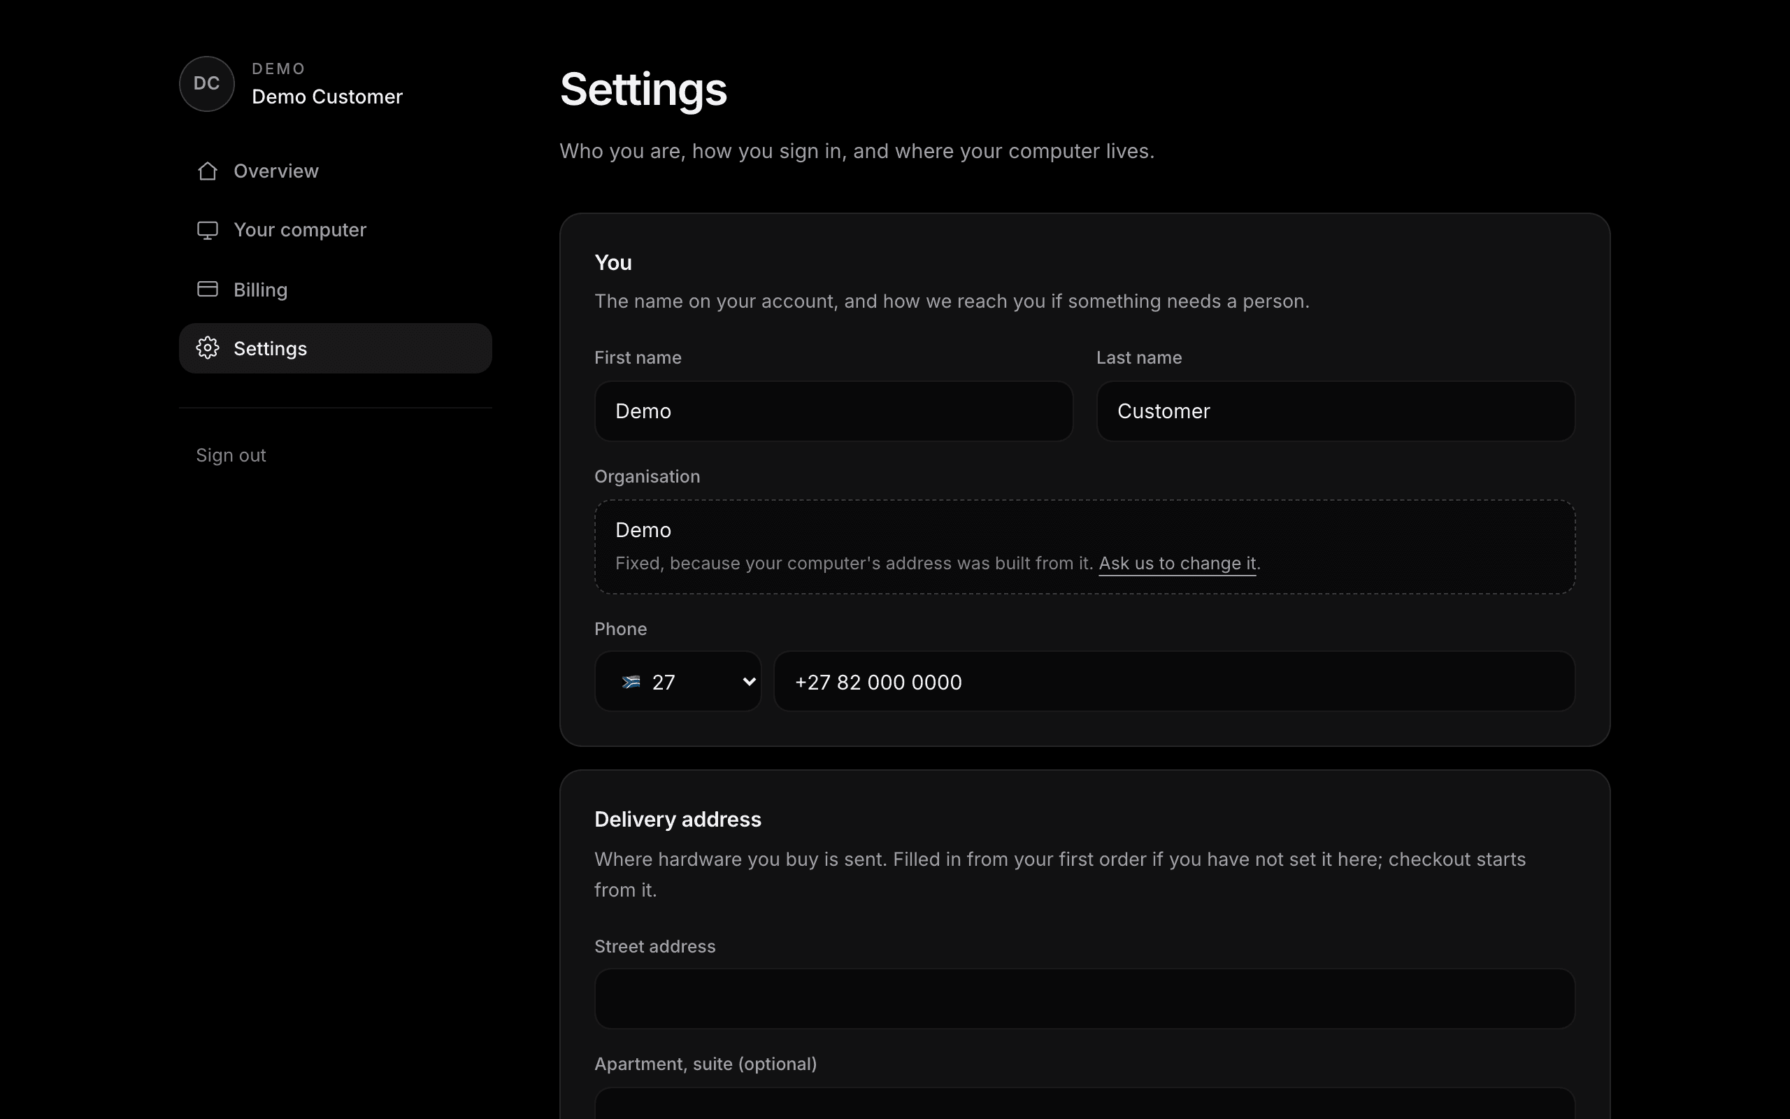Viewport: 1790px width, 1119px height.
Task: Sign out of the account
Action: [x=231, y=455]
